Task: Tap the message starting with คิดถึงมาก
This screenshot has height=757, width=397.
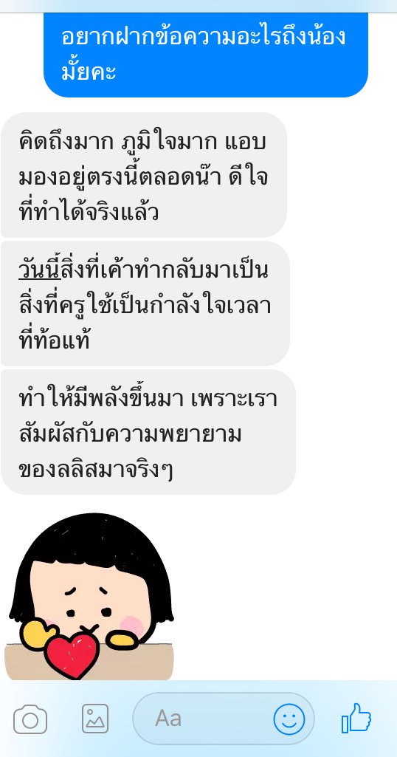Action: (x=144, y=175)
